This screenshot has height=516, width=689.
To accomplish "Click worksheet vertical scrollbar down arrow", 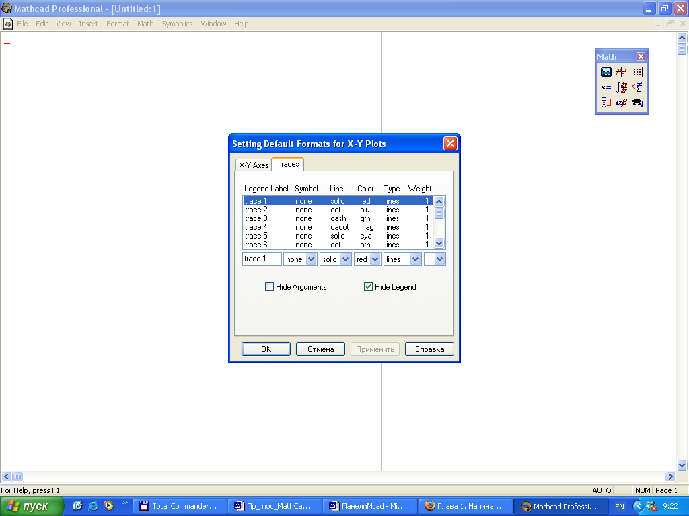I will pyautogui.click(x=682, y=465).
